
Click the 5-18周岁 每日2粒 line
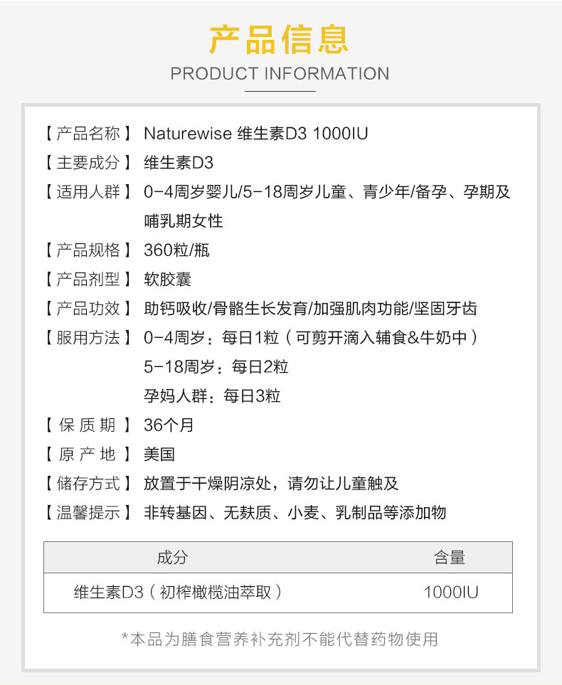[x=216, y=367]
